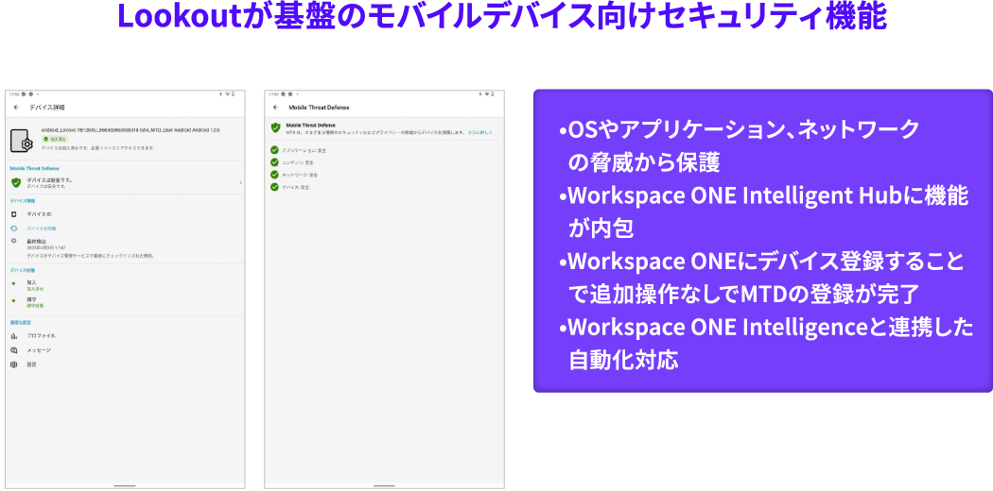Click the ネットワーク: 安全 text
This screenshot has height=491, width=993.
click(300, 175)
